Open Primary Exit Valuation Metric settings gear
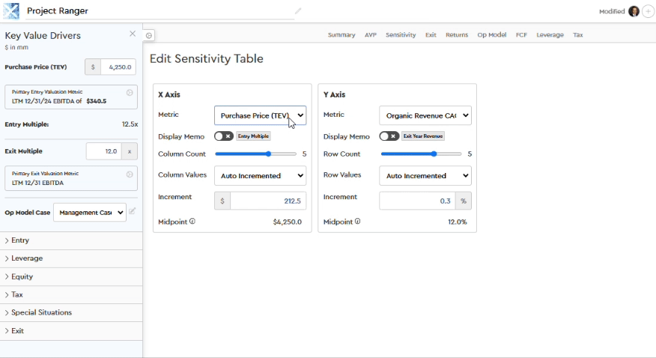 pyautogui.click(x=130, y=175)
